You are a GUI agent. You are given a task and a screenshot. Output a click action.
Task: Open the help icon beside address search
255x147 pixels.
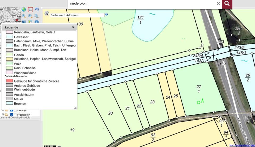[x=107, y=14]
